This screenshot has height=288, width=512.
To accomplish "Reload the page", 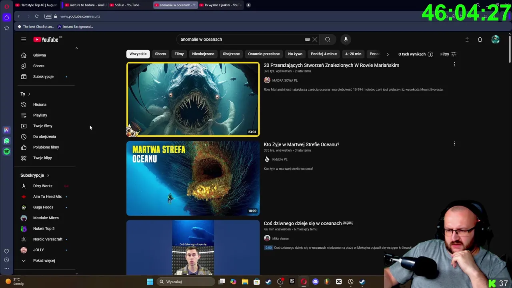I will pos(37,16).
